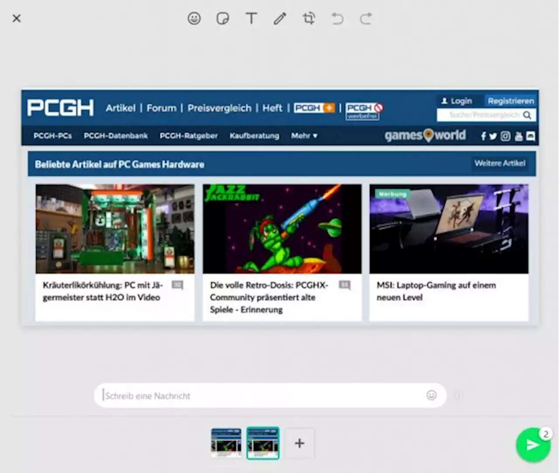Open the Jägermeister PC article image
This screenshot has height=473, width=559.
[x=115, y=229]
